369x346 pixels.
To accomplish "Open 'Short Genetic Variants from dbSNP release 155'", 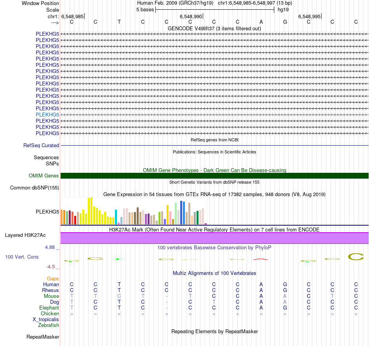I will point(214,182).
